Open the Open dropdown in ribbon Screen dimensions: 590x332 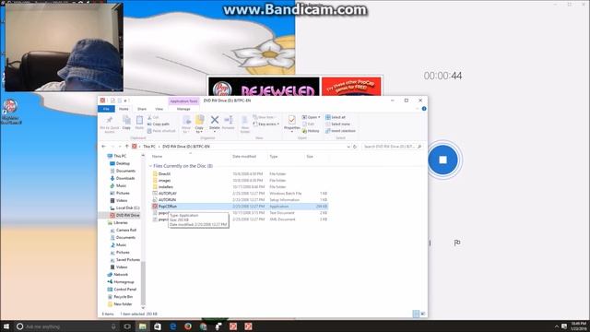(312, 117)
